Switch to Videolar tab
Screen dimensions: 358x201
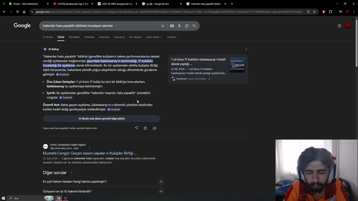[89, 37]
